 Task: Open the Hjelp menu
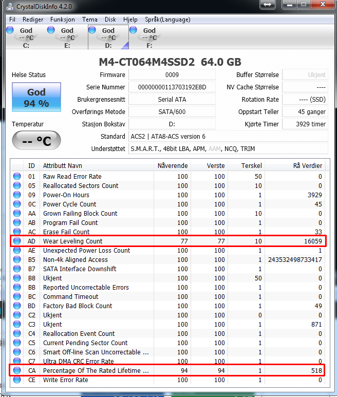tap(130, 20)
